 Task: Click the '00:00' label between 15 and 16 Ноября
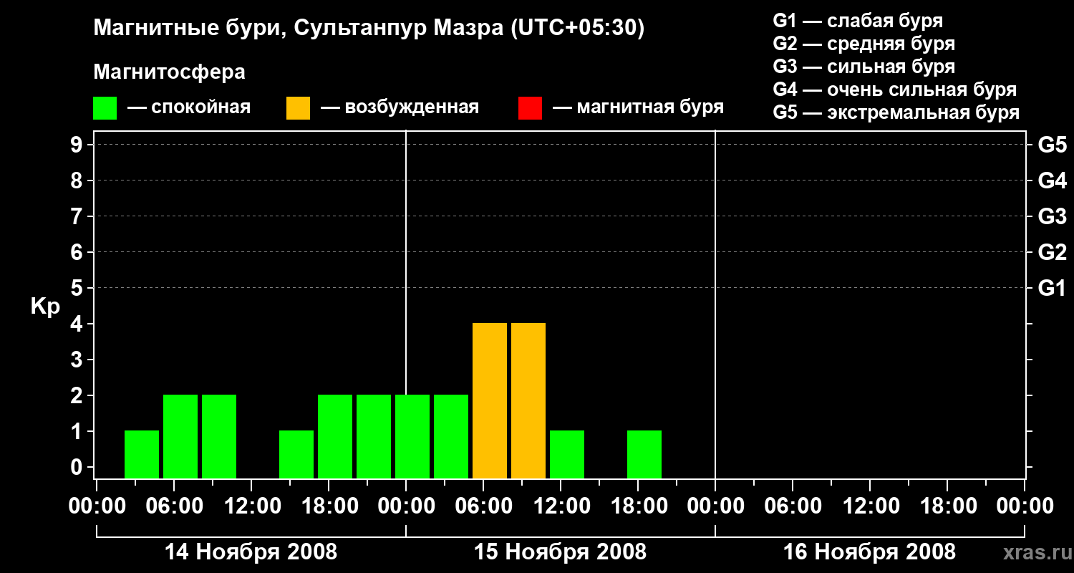715,506
